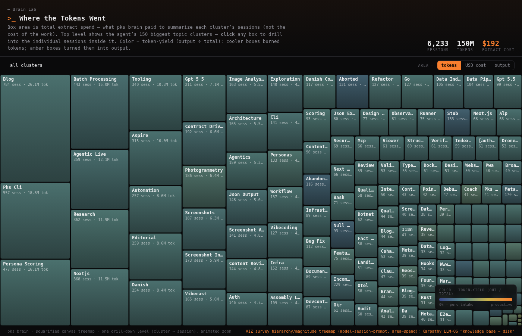Open the Pks Cli cluster box
The height and width of the screenshot is (336, 522).
coord(35,221)
